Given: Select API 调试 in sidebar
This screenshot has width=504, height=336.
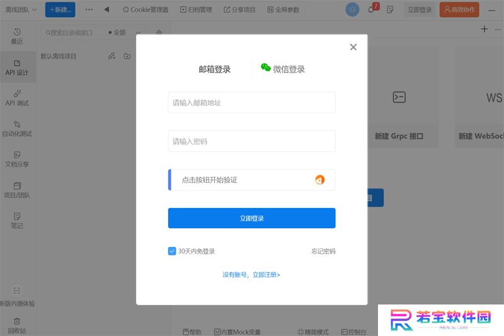Looking at the screenshot, I should coord(17,98).
